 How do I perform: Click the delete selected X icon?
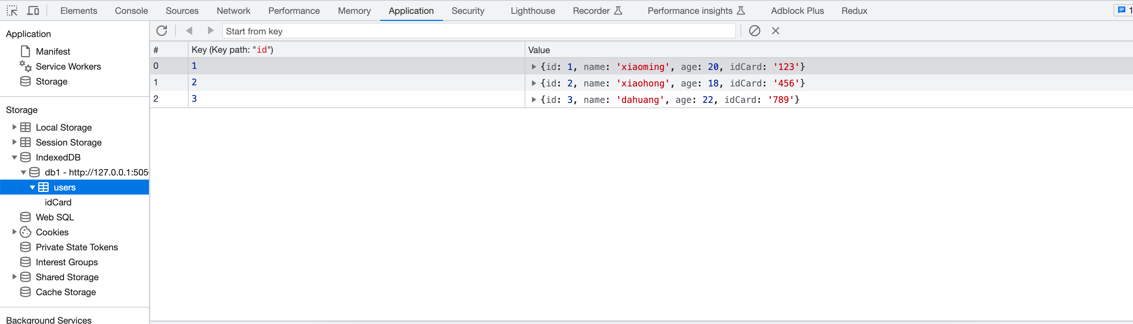click(775, 31)
